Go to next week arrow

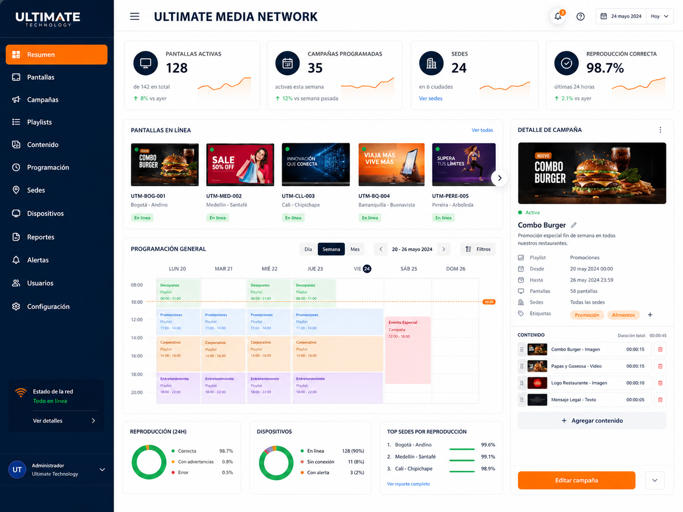(x=443, y=249)
